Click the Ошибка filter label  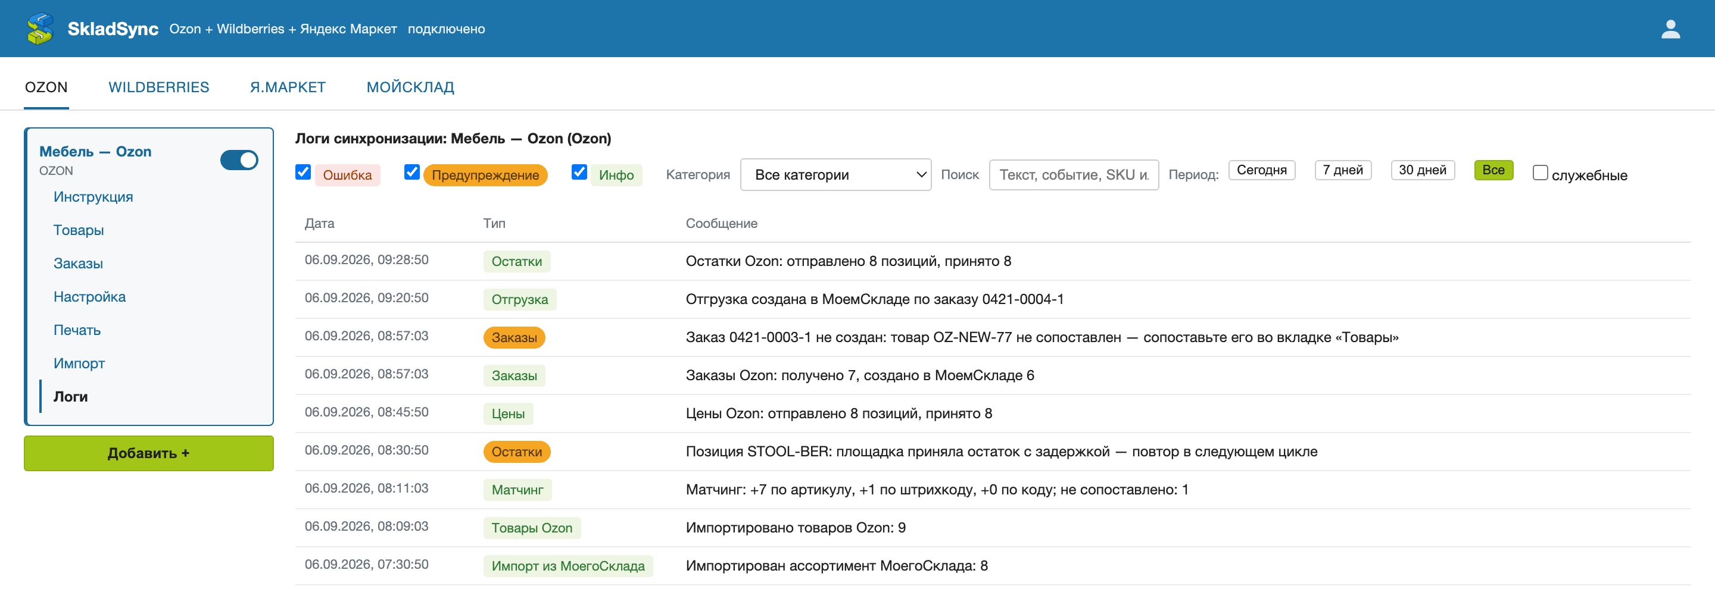click(x=347, y=175)
